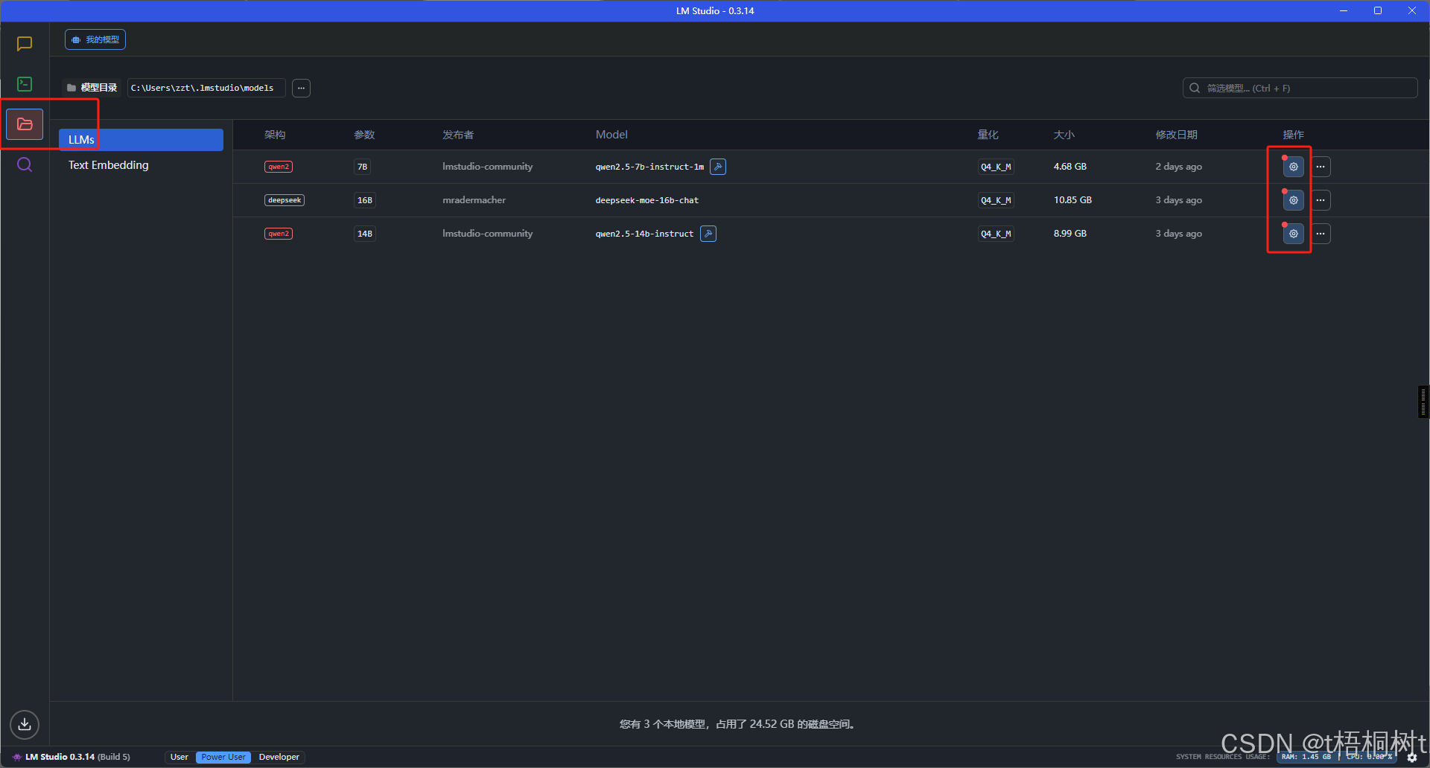Click Q4_K_M badge in deepseek row
The width and height of the screenshot is (1430, 768).
[996, 200]
